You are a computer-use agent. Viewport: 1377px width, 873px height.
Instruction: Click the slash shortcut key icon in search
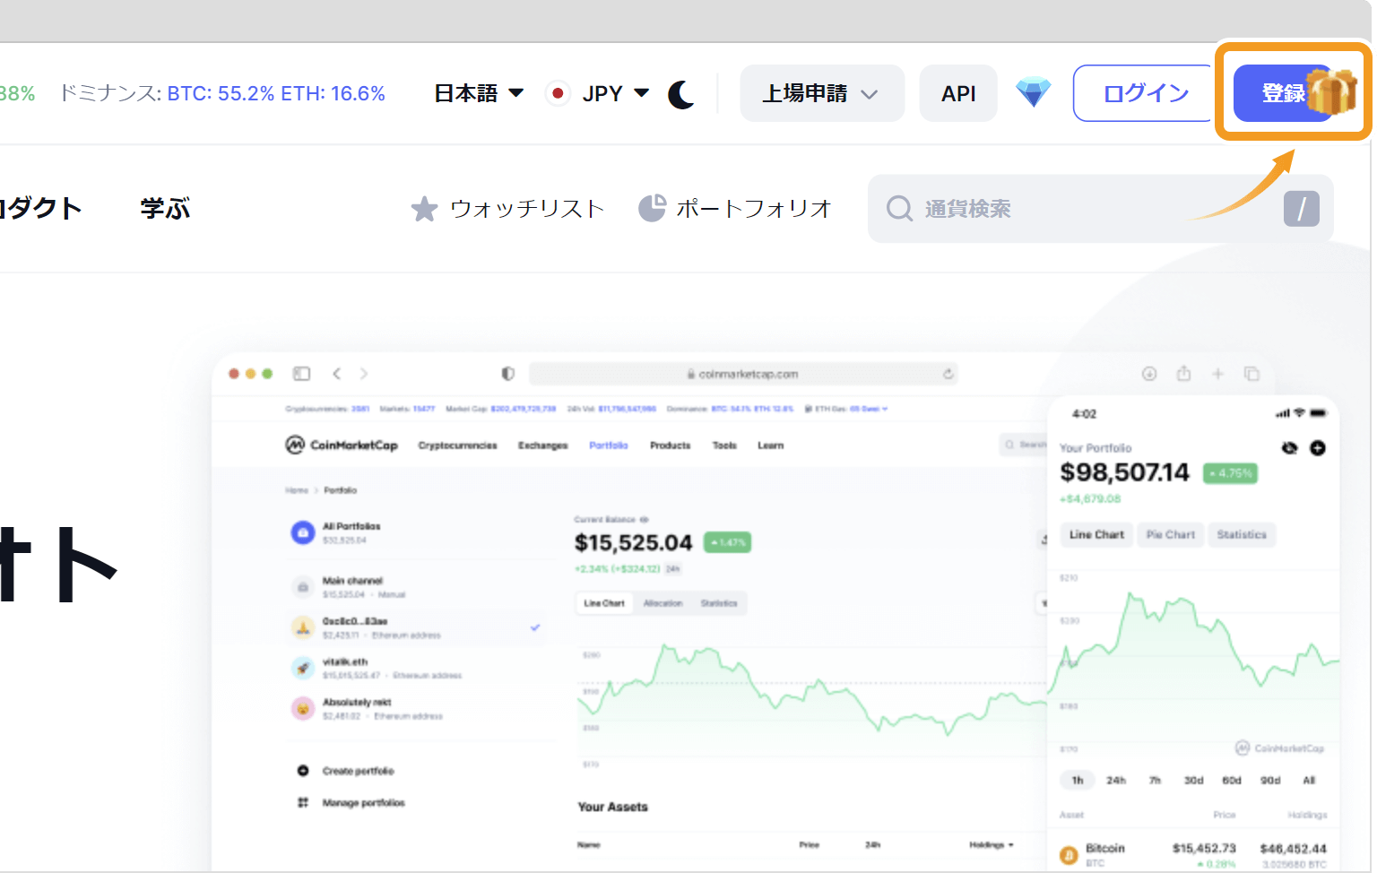(1301, 209)
